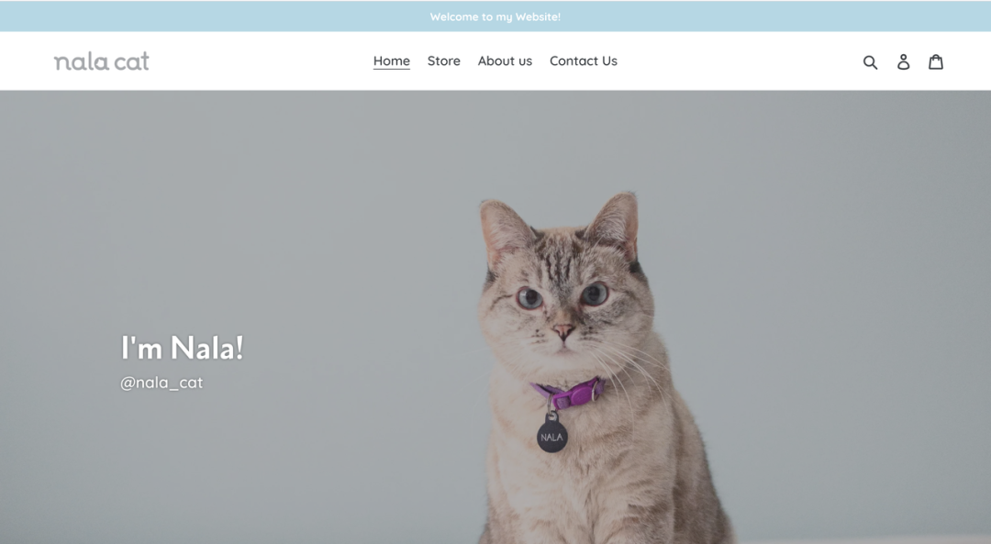
Task: Click the nala cat logo
Action: (x=102, y=61)
